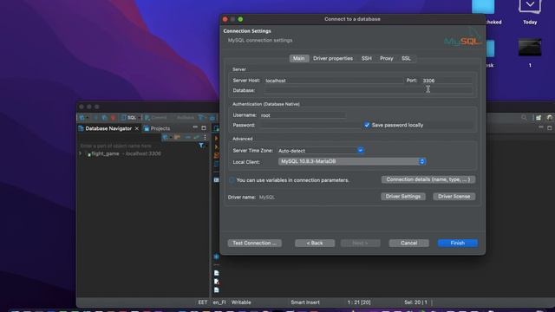The width and height of the screenshot is (555, 312).
Task: Expand the flight_game connection node
Action: coord(80,153)
